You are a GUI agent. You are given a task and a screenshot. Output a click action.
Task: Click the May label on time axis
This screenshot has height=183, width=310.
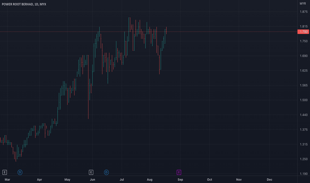(x=68, y=180)
